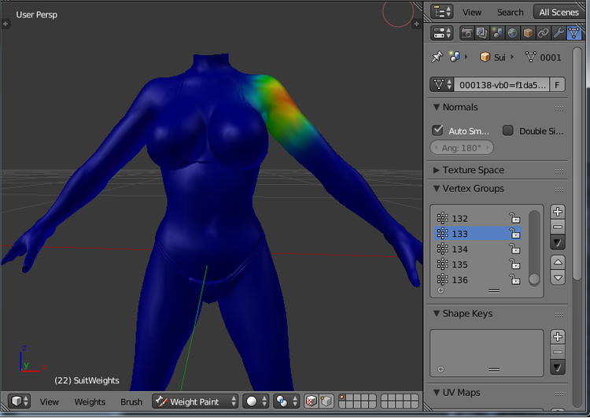Open the Weight Paint mode dropdown
This screenshot has height=418, width=590.
[195, 401]
